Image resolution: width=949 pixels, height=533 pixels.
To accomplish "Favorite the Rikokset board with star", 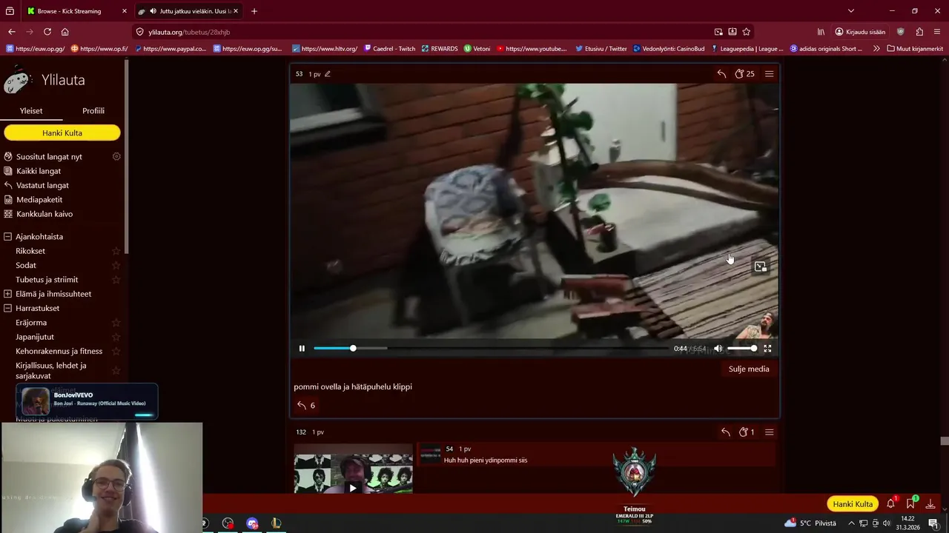I will pyautogui.click(x=116, y=252).
